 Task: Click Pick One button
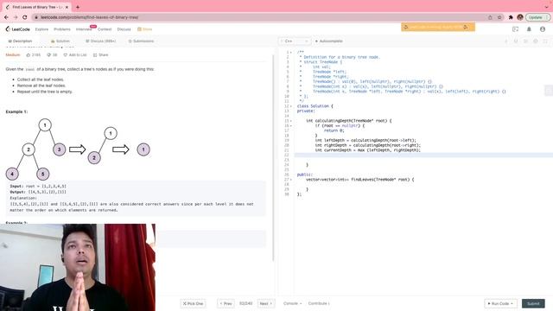click(x=193, y=303)
